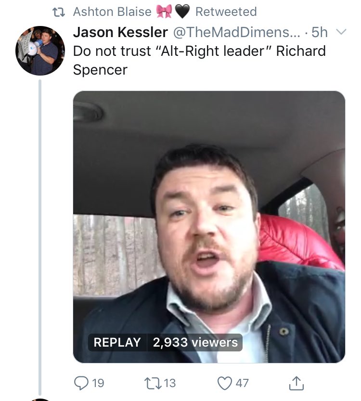361x401 pixels.
Task: Tap the retweet icon beside Ashton Blaise
Action: tap(59, 12)
